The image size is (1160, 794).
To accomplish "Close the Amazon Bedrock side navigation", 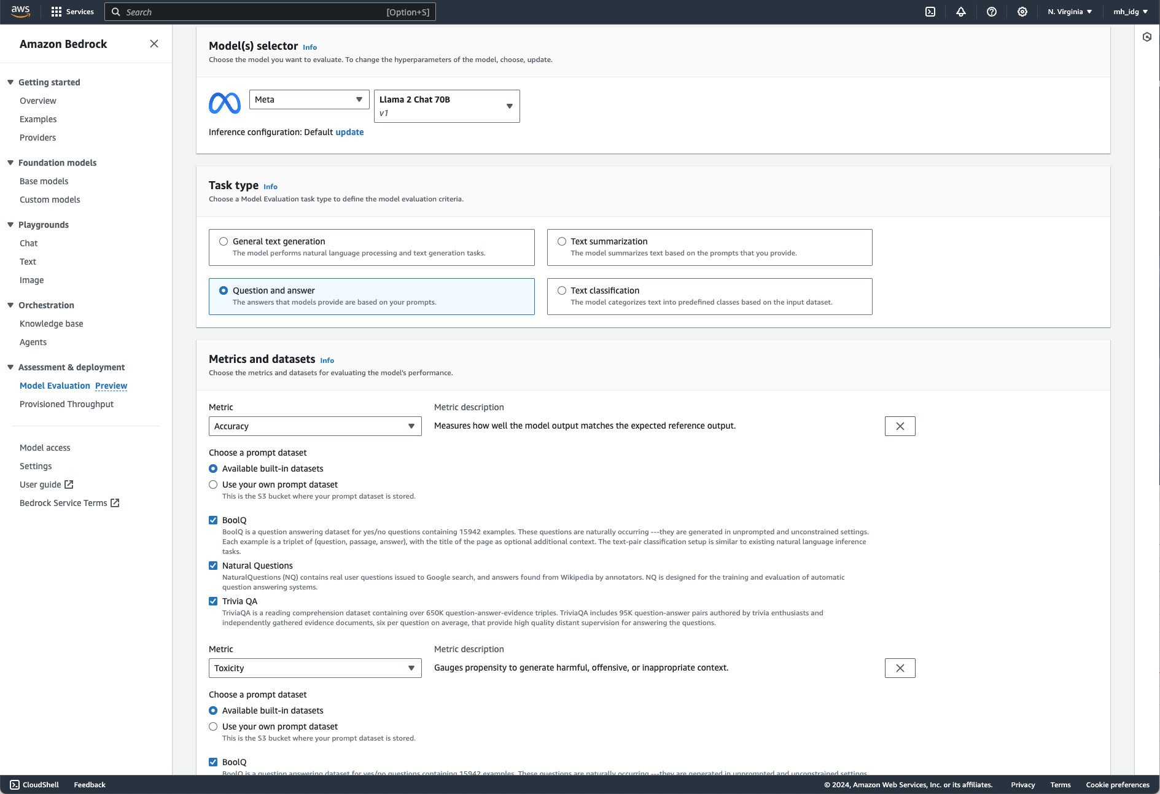I will click(154, 44).
